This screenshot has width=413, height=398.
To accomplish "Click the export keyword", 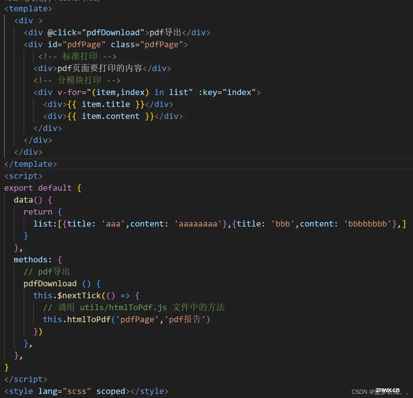I will [19, 188].
